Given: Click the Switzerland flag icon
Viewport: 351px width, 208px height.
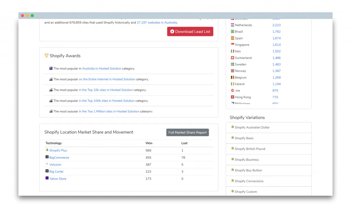Looking at the screenshot, I should (x=232, y=58).
